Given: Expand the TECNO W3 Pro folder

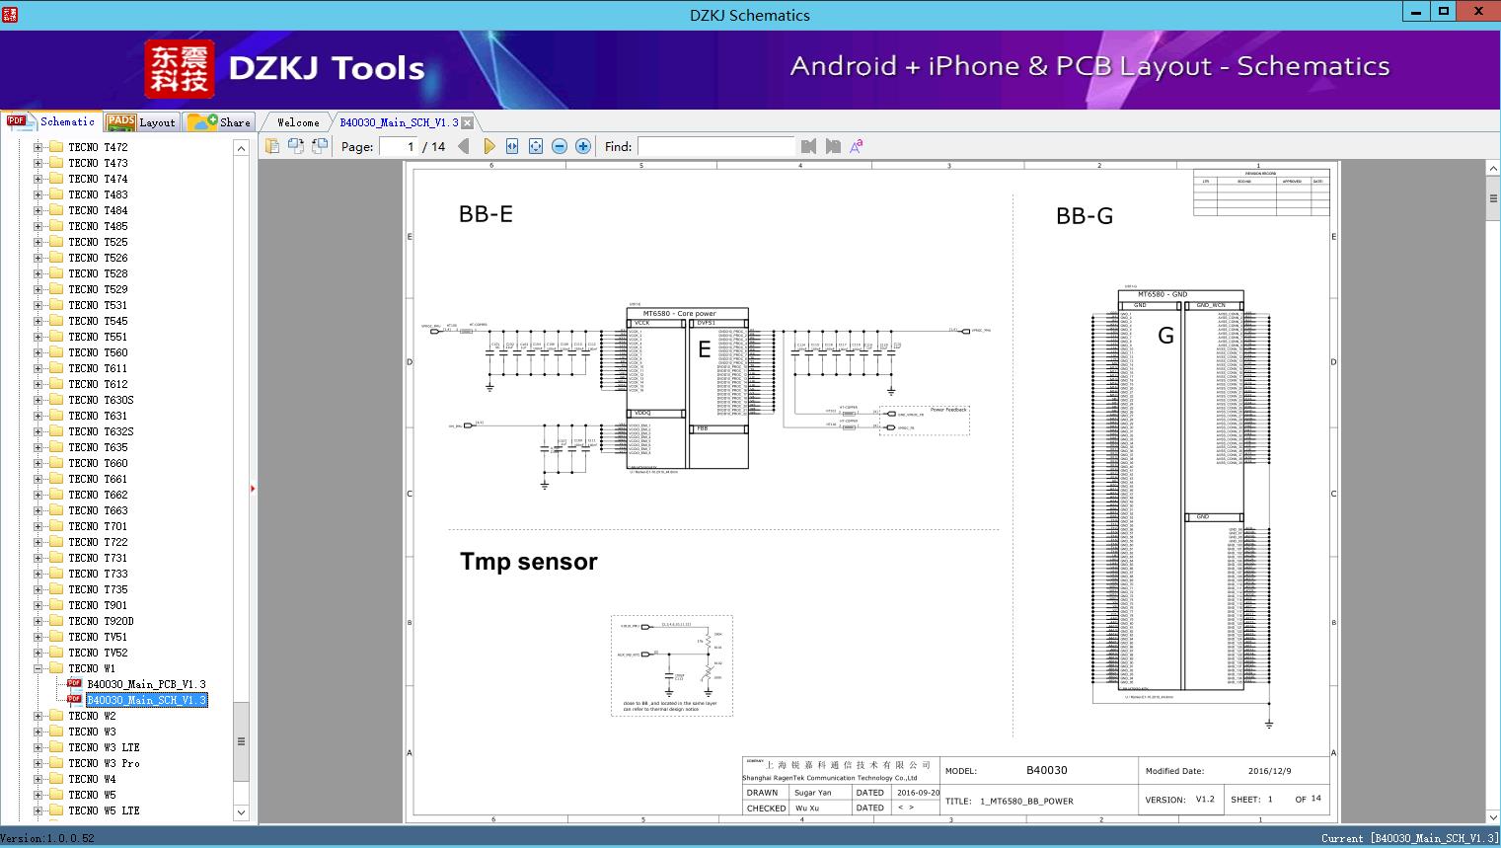Looking at the screenshot, I should tap(38, 763).
